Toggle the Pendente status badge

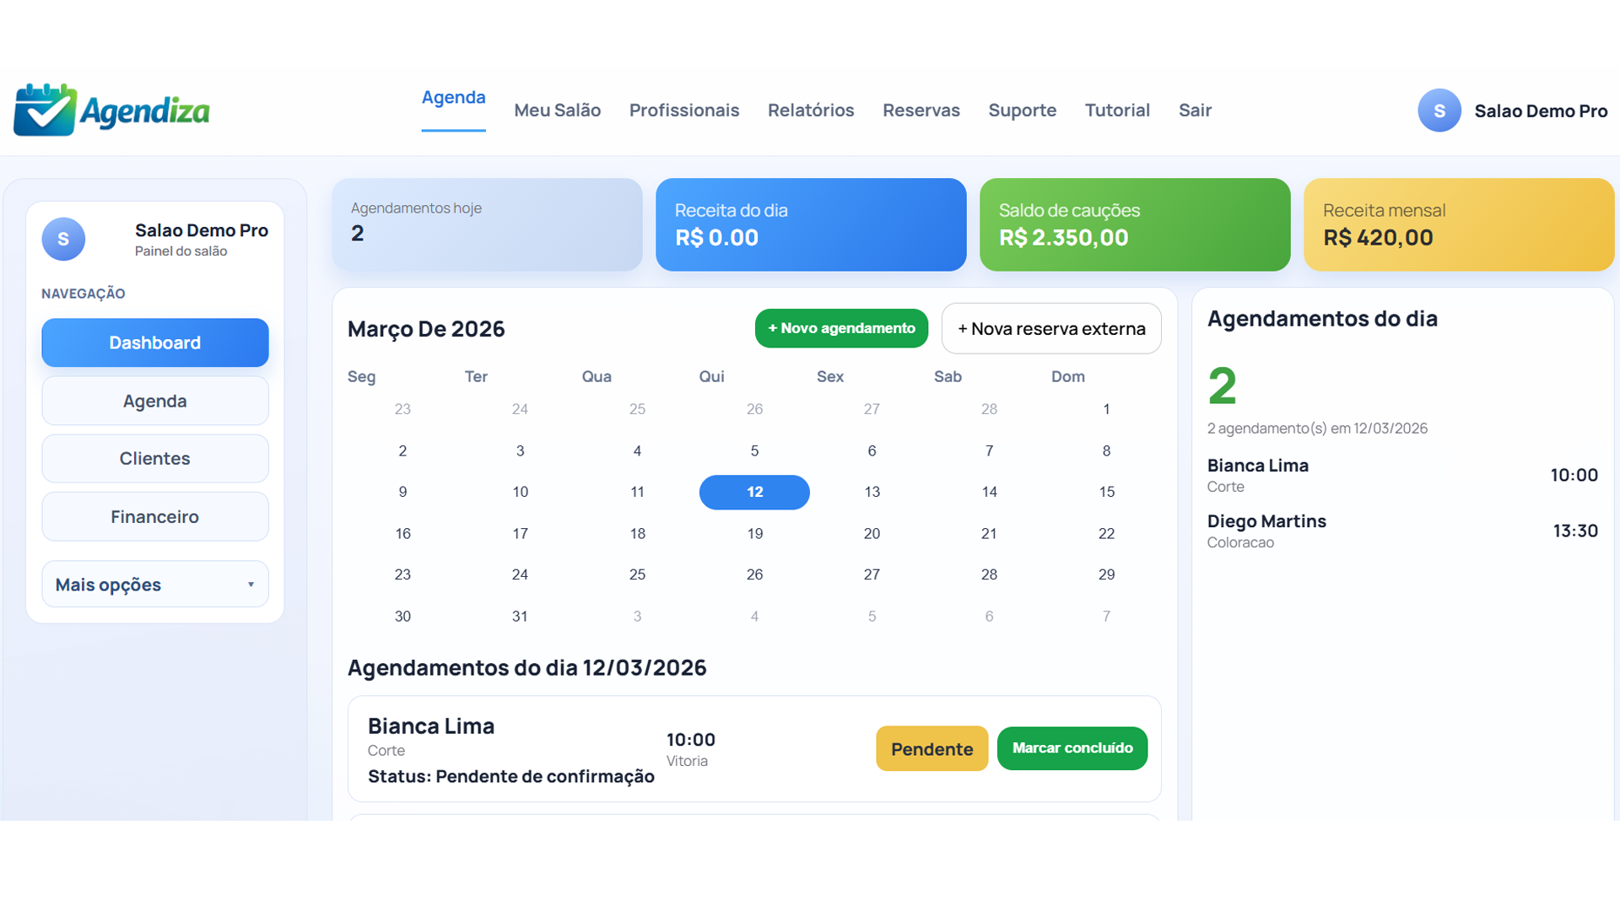[931, 748]
